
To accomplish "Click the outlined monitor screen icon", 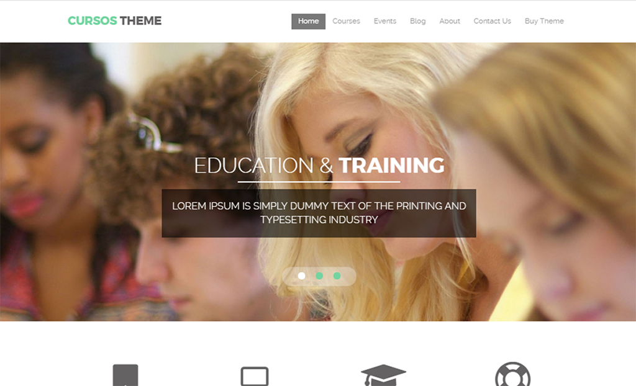I will (x=254, y=376).
